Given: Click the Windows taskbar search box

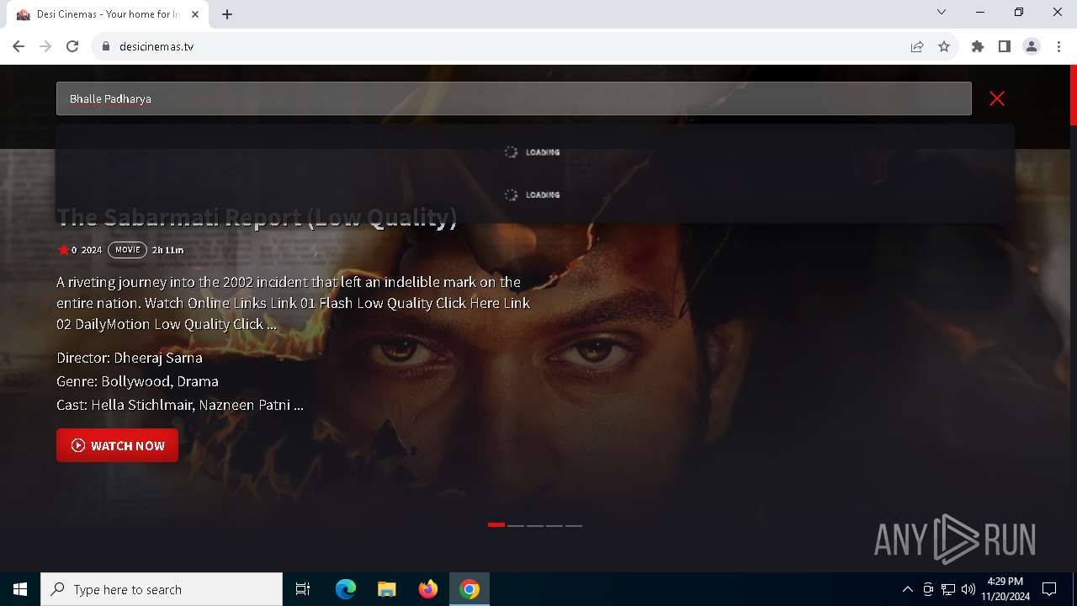Looking at the screenshot, I should pyautogui.click(x=162, y=589).
